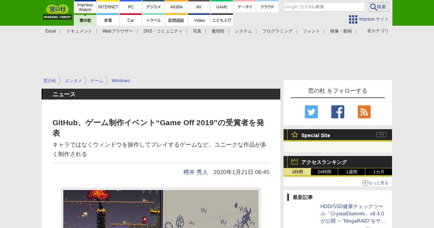Image resolution: width=434 pixels, height=228 pixels.
Task: Open the SNS・コミュニティ category link
Action: point(163,31)
